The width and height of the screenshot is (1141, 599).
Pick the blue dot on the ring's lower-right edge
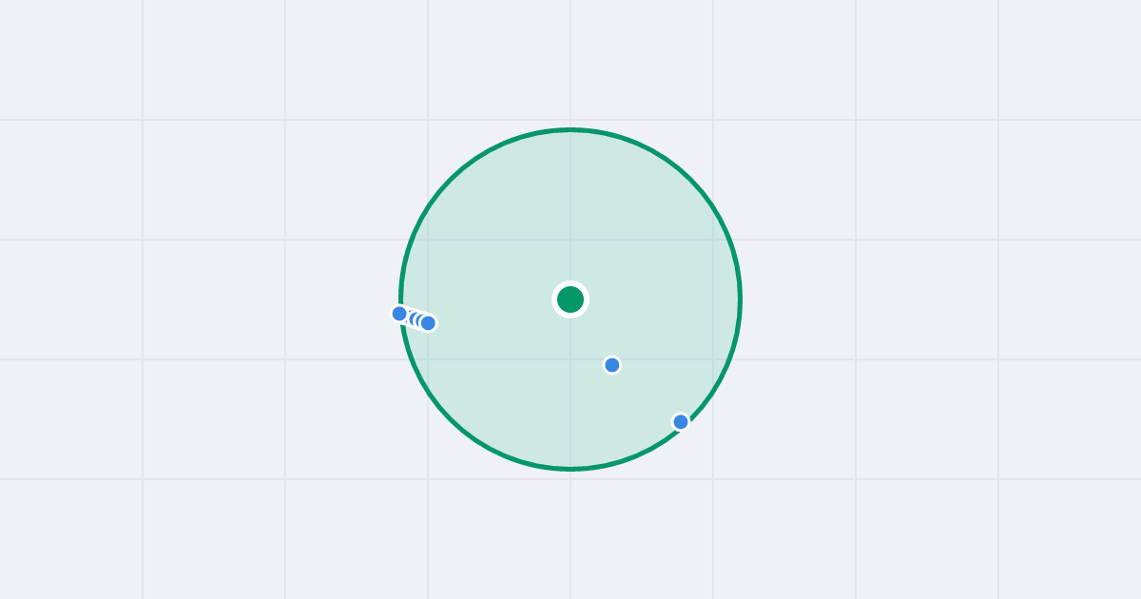tap(681, 422)
